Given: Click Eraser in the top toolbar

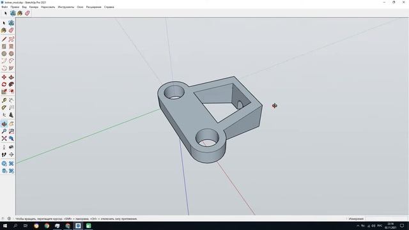Looking at the screenshot, I should coord(27,13).
